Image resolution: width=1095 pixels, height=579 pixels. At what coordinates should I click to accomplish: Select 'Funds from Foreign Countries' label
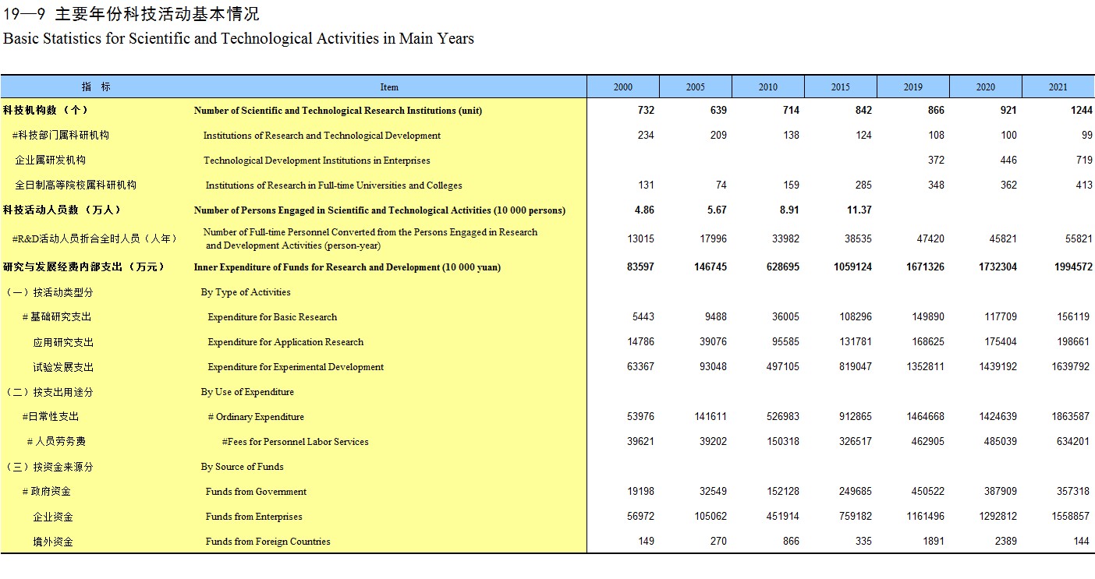pos(268,542)
